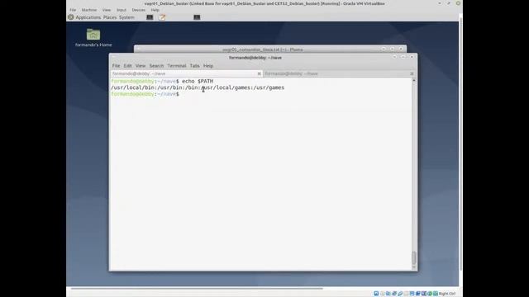The height and width of the screenshot is (297, 529).
Task: Open the Terminal menu in the terminal menubar
Action: coord(177,66)
